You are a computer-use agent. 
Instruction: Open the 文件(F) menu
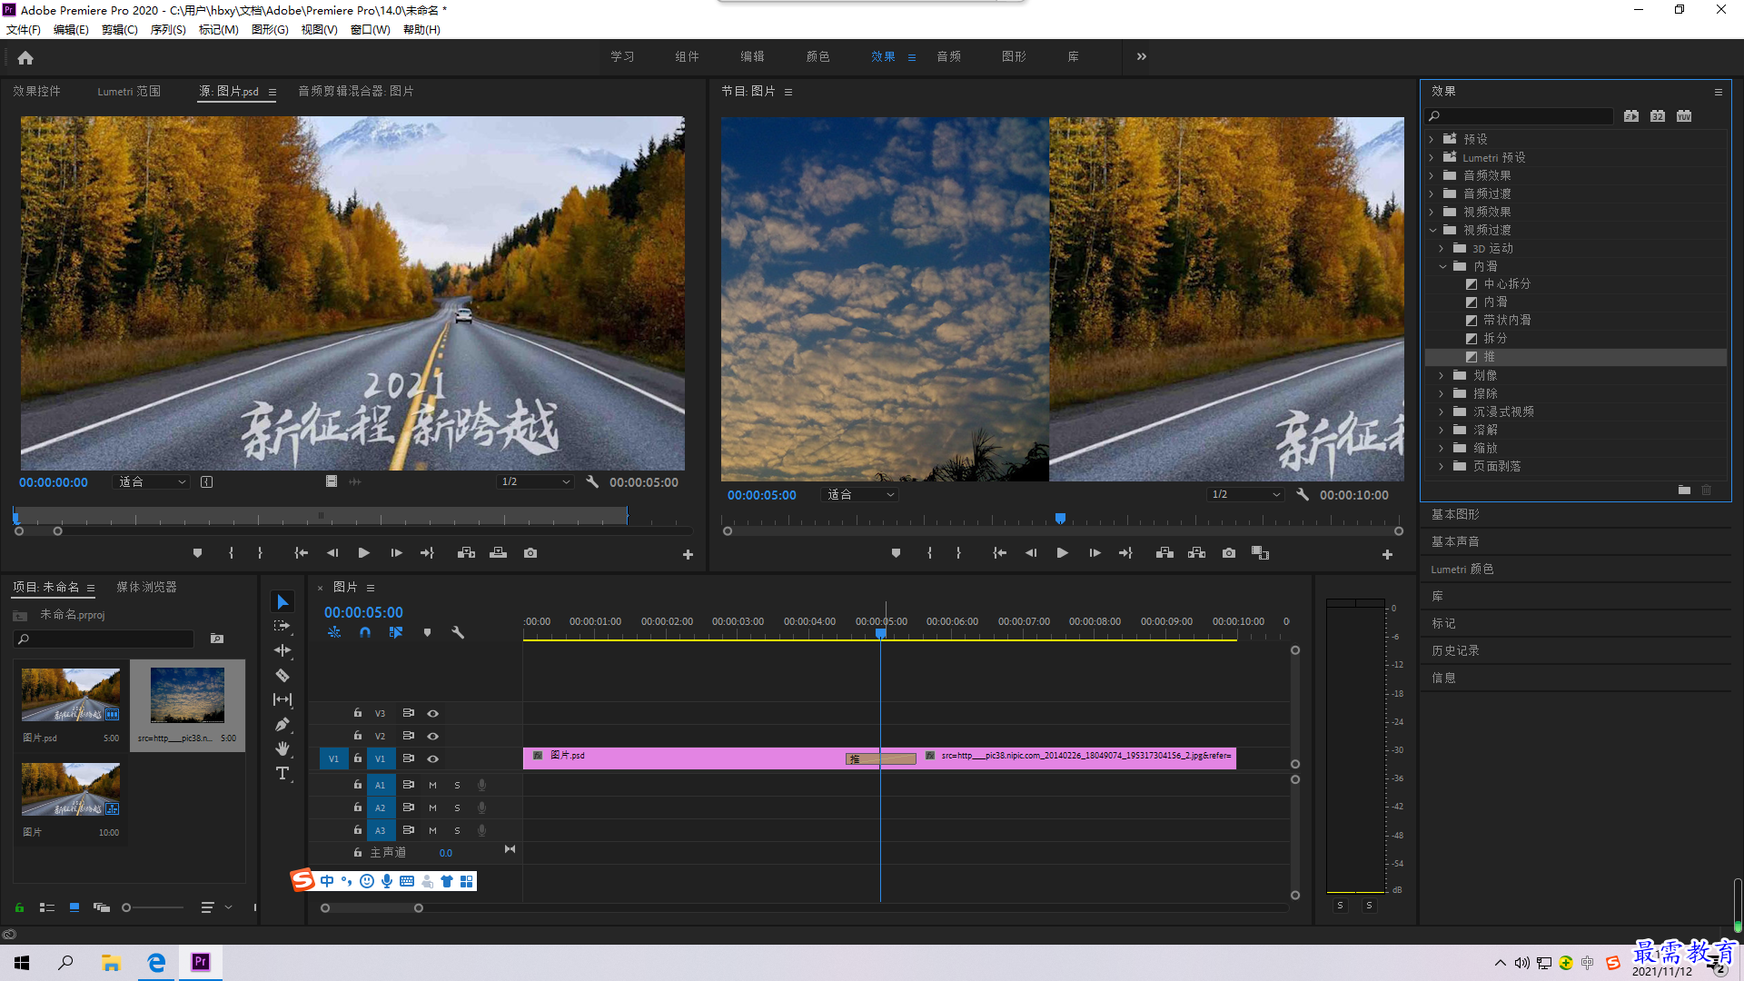[24, 30]
